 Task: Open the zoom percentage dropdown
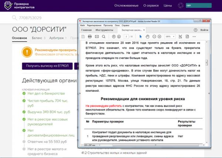click(171, 37)
